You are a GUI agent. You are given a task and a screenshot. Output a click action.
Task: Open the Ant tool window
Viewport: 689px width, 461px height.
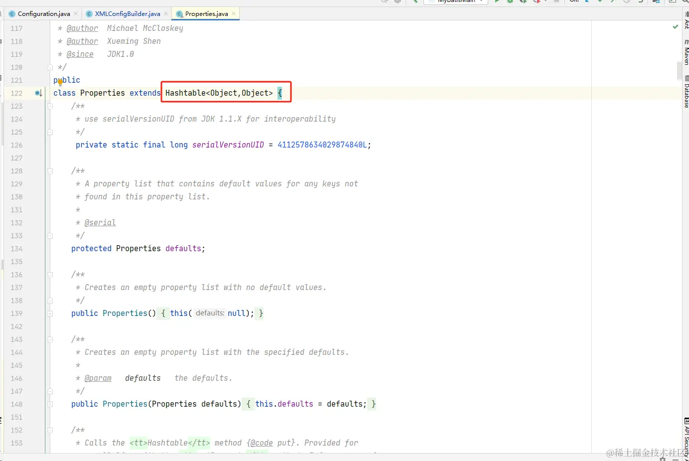click(686, 20)
